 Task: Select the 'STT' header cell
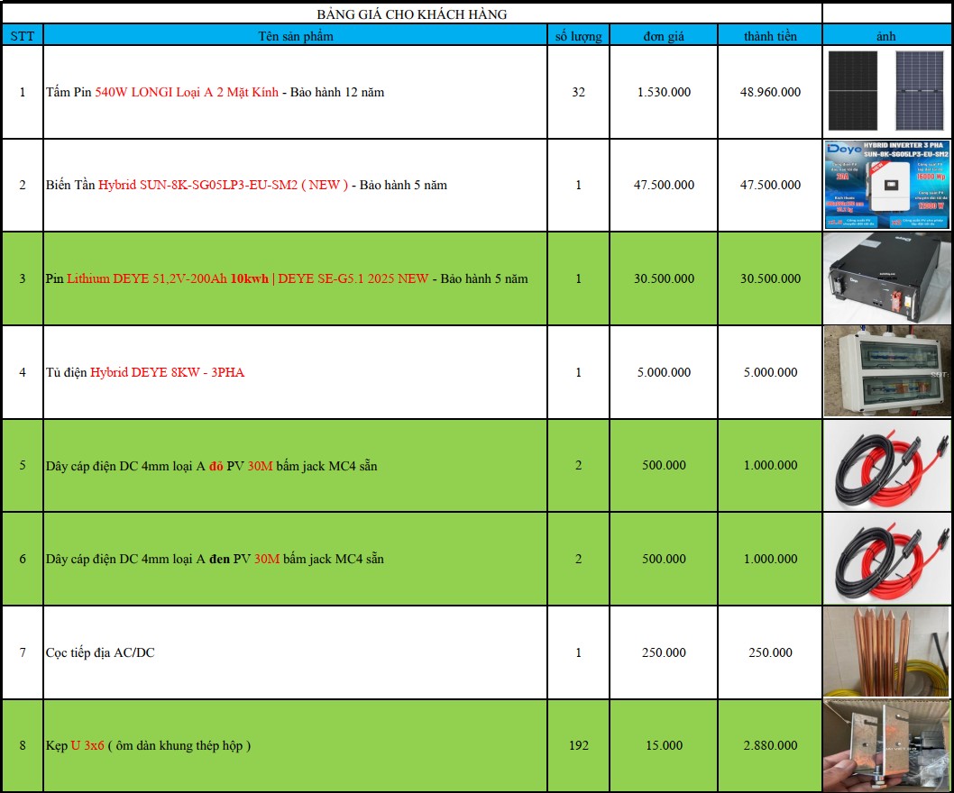coord(23,36)
